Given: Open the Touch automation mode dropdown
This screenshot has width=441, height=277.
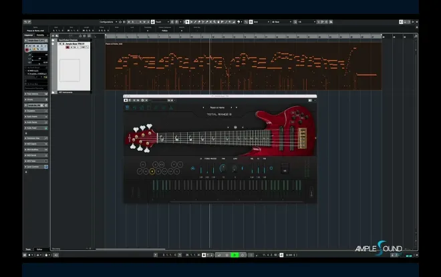Looking at the screenshot, I should pos(162,21).
